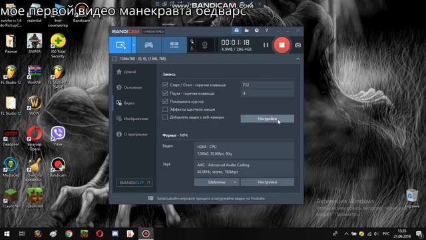Select the TLauncher desktop icon

[x=11, y=198]
